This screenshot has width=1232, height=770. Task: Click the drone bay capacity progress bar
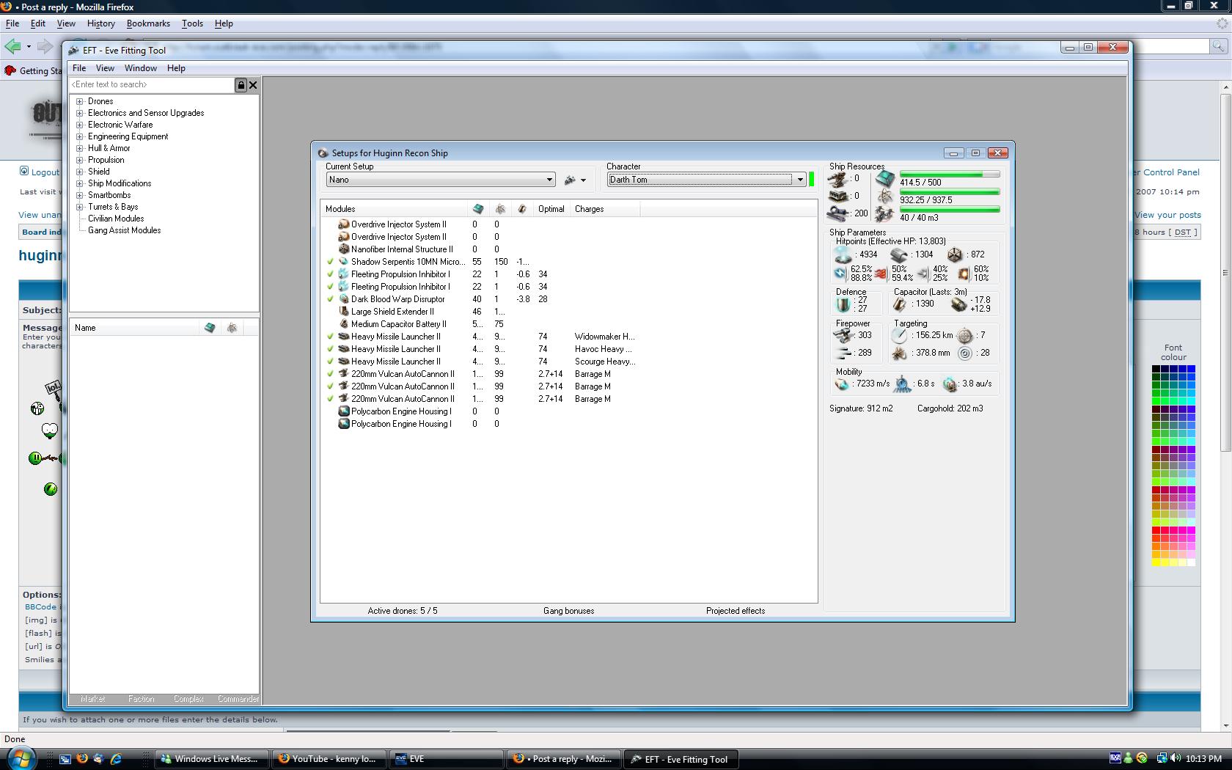pyautogui.click(x=950, y=210)
